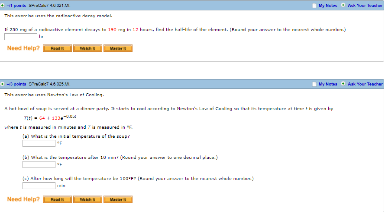Click the minutes answer field for part (c)
385x212 pixels.
click(39, 186)
